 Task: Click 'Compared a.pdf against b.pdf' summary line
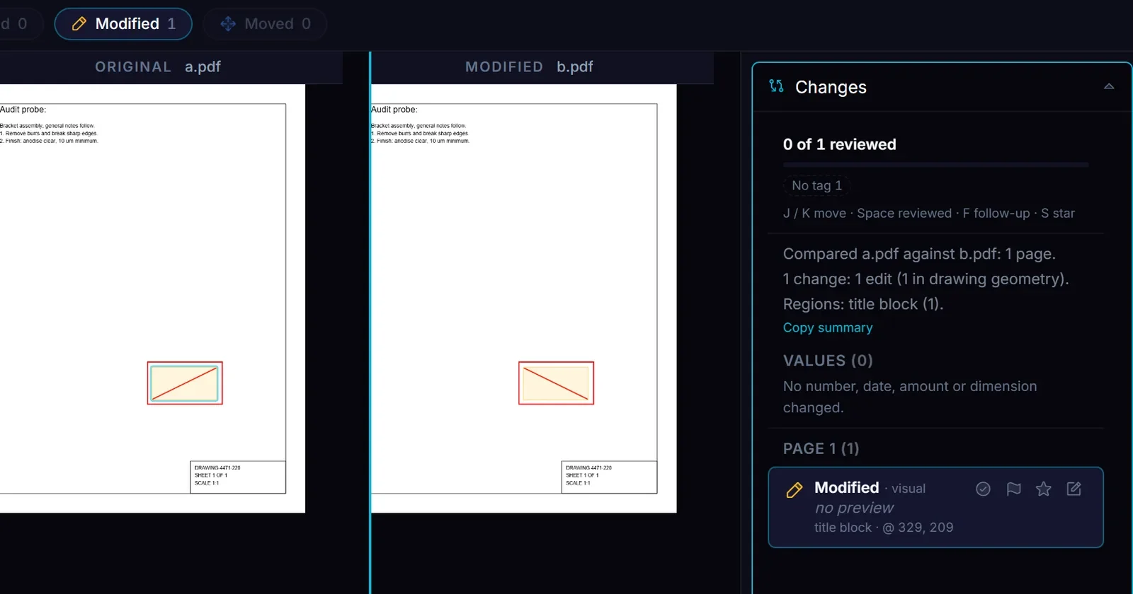tap(919, 254)
